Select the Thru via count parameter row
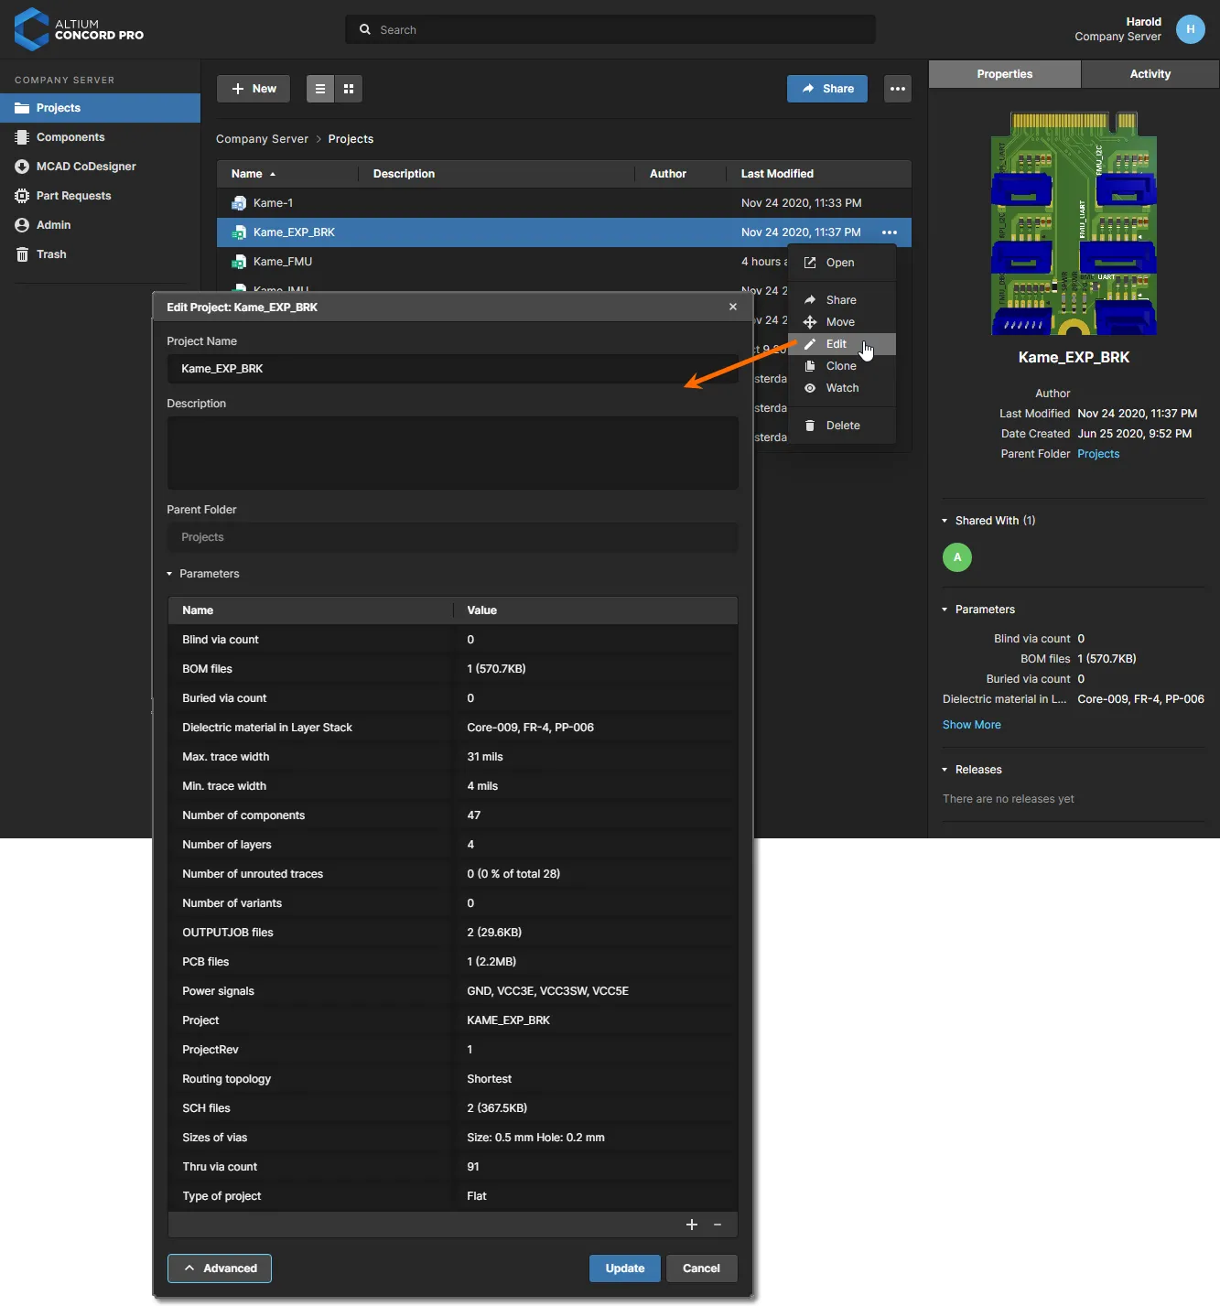1220x1306 pixels. coord(452,1167)
